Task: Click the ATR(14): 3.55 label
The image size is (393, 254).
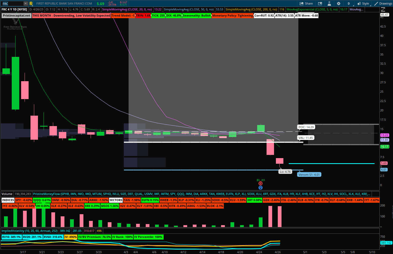Action: point(284,15)
